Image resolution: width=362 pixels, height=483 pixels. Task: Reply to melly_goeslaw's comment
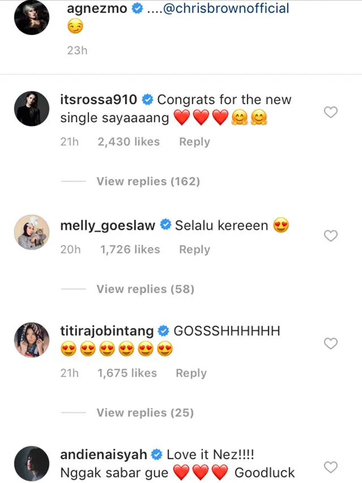point(194,249)
